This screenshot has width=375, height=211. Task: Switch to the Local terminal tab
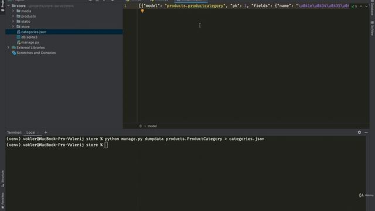[31, 132]
